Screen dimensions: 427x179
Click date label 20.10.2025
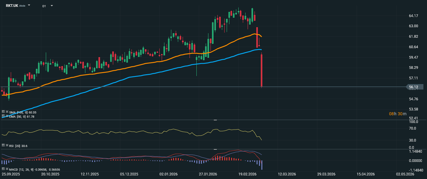[50, 174]
